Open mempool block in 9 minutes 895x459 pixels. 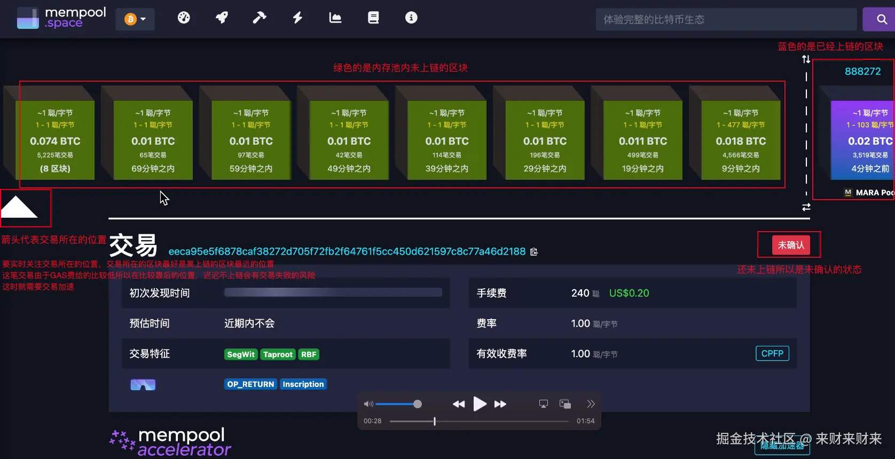point(741,140)
